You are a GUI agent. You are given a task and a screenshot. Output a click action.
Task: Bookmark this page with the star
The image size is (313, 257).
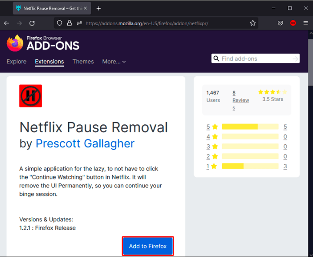click(253, 23)
